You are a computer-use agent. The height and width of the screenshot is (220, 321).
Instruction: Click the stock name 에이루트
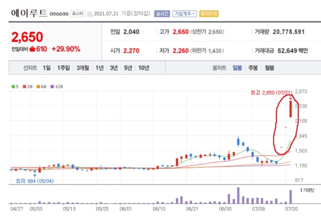pos(29,13)
